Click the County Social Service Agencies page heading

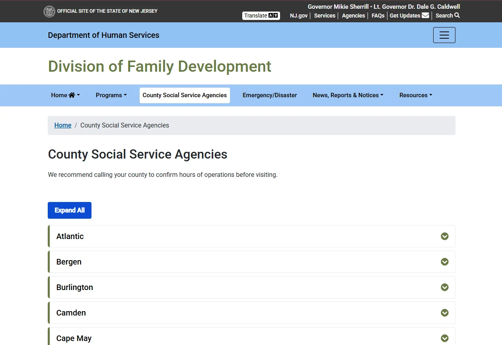click(x=138, y=154)
